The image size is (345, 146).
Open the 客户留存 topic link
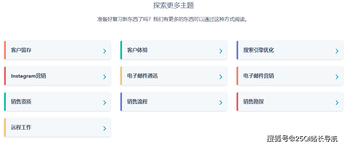click(21, 50)
